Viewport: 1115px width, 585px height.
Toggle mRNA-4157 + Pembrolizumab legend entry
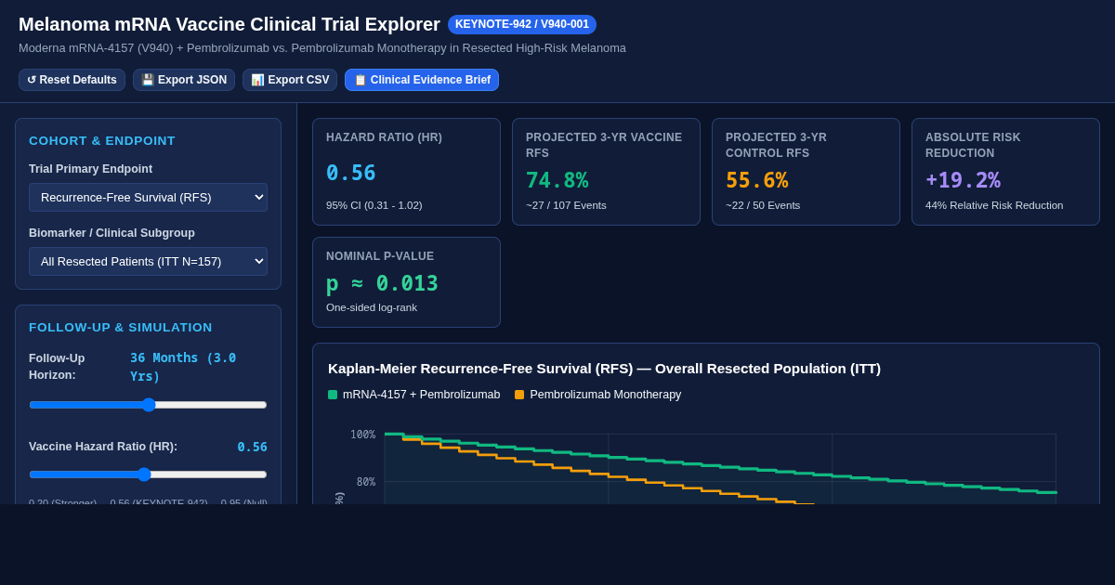414,395
